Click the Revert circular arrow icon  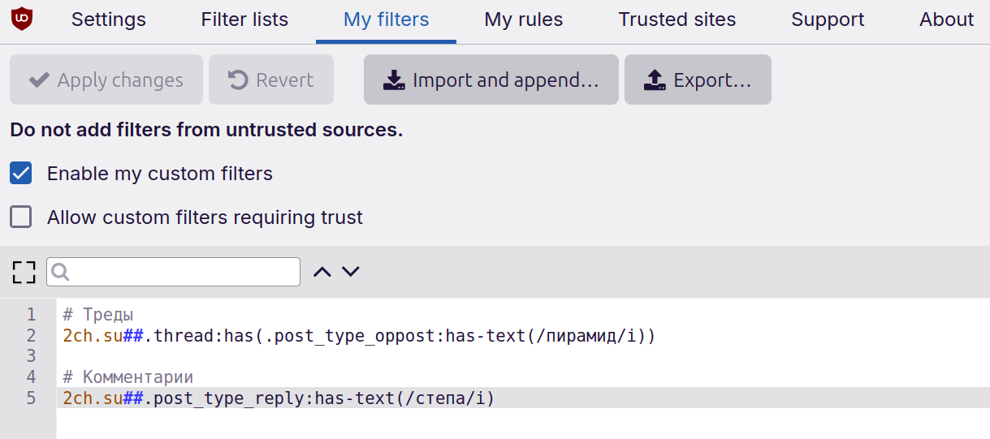[238, 80]
